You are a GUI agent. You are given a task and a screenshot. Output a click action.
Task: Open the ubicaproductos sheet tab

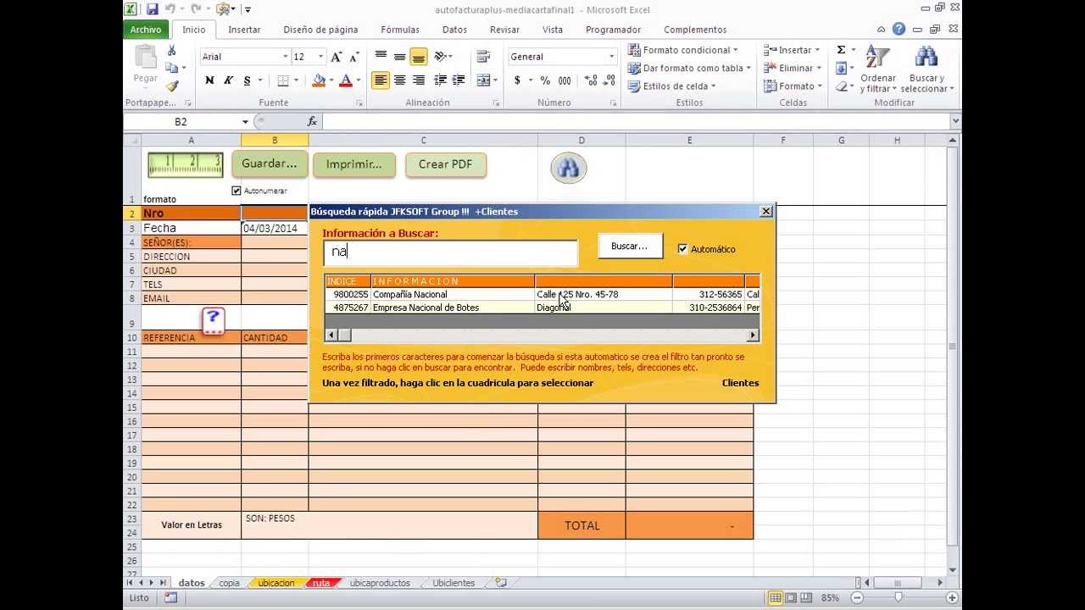(380, 583)
